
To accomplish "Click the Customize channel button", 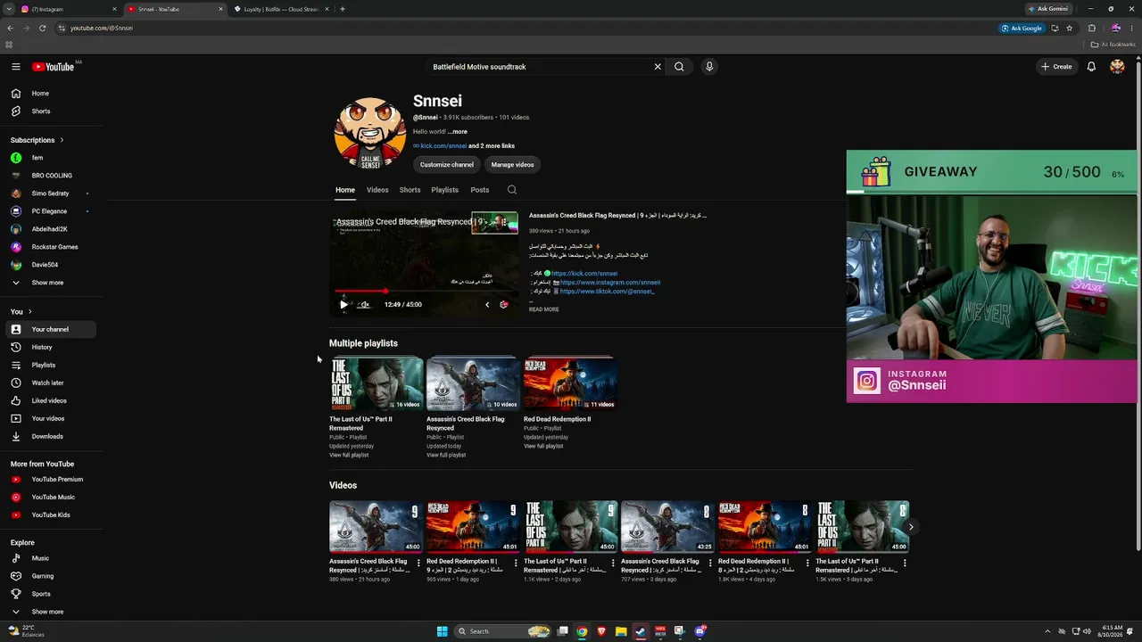I will (447, 165).
